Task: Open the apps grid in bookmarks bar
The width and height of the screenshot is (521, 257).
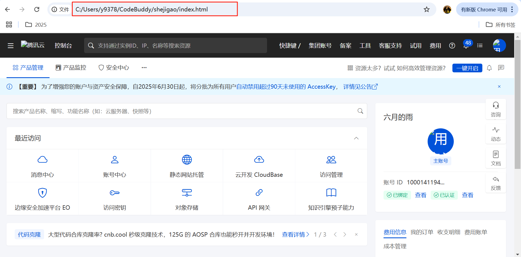Action: coord(9,25)
